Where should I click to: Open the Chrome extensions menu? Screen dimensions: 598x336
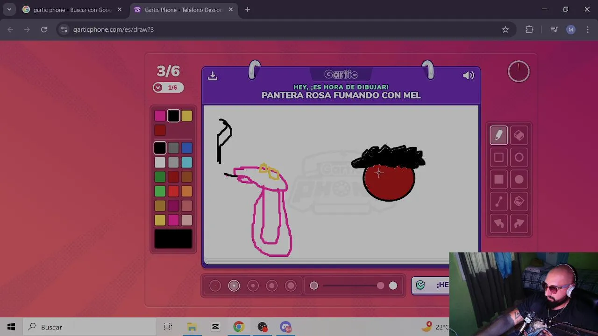(529, 29)
